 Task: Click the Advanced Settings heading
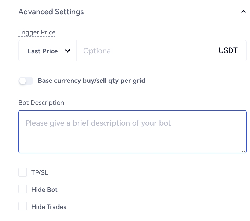pyautogui.click(x=51, y=12)
